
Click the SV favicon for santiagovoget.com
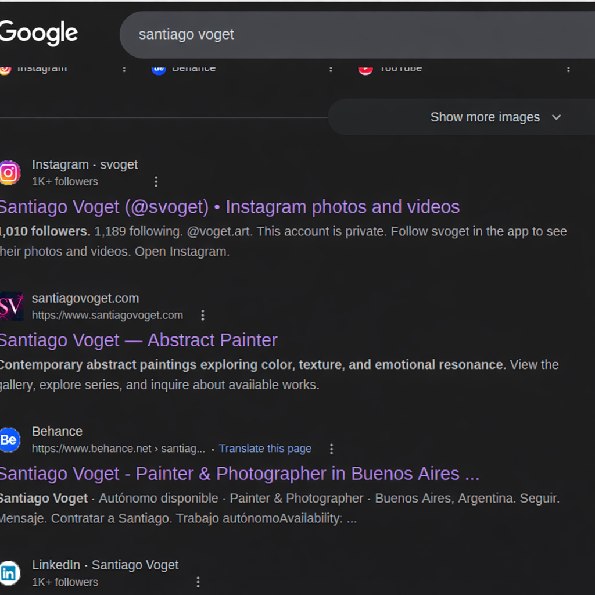click(10, 306)
